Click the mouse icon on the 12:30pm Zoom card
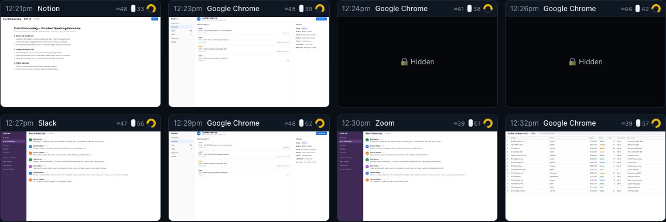The image size is (666, 222). tap(470, 123)
